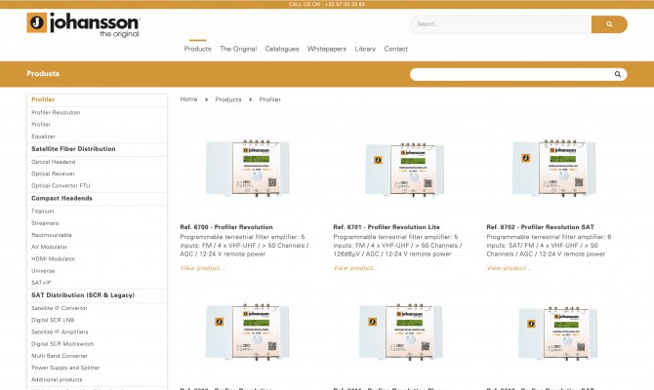Screen dimensions: 654x390
Task: Open Satellite IF Amplifiers in sidebar
Action: (60, 331)
